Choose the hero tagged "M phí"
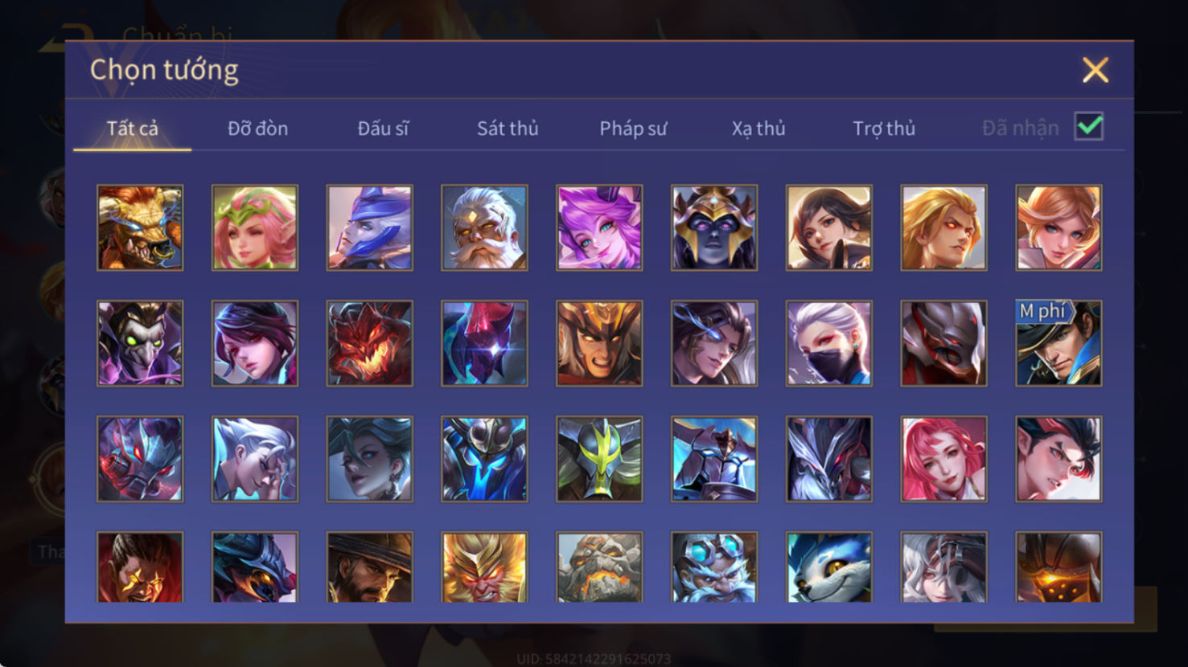 click(x=1059, y=343)
